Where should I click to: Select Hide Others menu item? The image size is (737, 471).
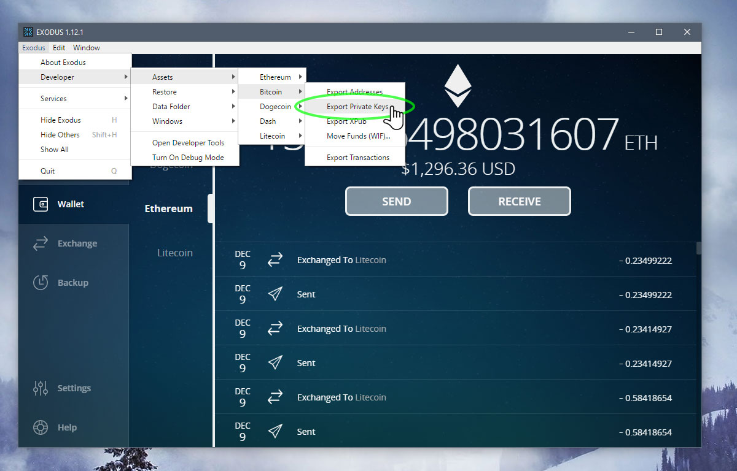point(75,135)
